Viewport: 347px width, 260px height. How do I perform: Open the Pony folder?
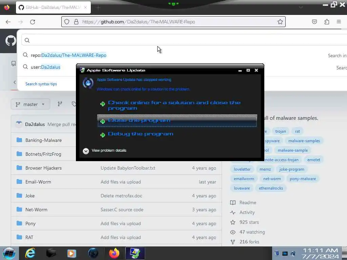point(30,223)
